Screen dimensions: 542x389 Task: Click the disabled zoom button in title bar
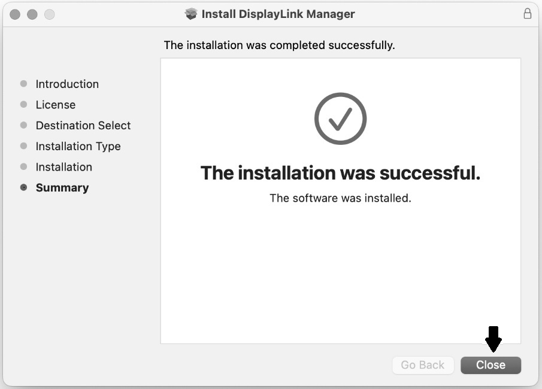[x=50, y=14]
